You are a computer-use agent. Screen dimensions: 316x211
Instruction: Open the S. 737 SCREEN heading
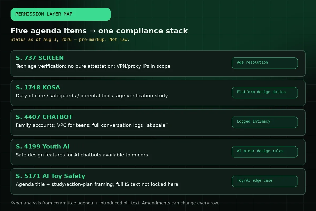[40, 58]
